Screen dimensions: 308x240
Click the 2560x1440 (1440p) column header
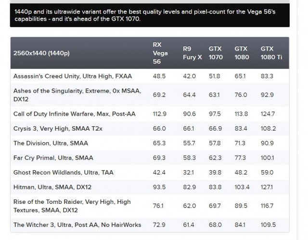point(41,53)
